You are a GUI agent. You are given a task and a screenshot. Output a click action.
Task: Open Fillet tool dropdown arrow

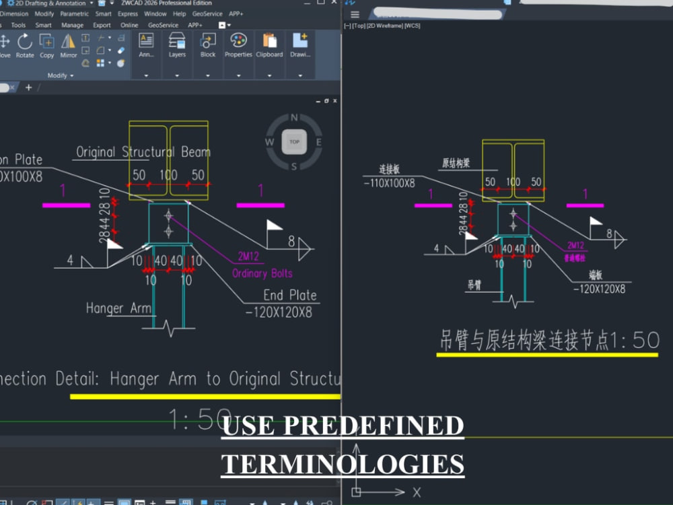110,50
